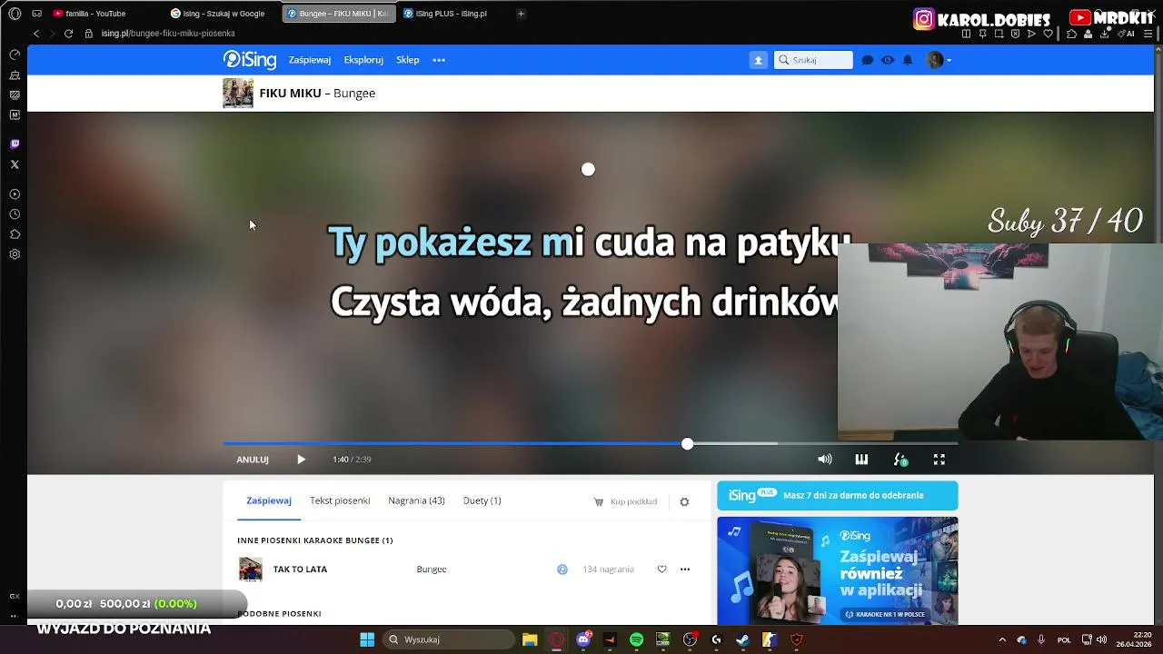The image size is (1163, 654).
Task: Toggle the piano keys melody icon
Action: click(861, 460)
